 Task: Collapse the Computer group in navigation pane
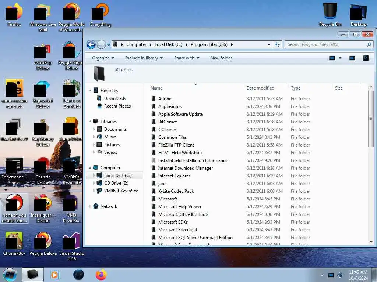90,167
